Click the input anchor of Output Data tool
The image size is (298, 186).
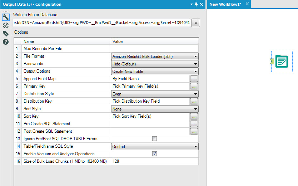point(272,61)
